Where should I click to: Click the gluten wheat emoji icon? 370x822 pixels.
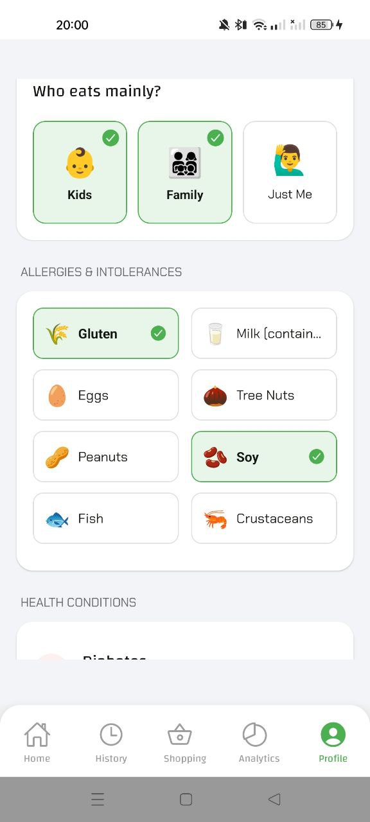[x=56, y=333]
